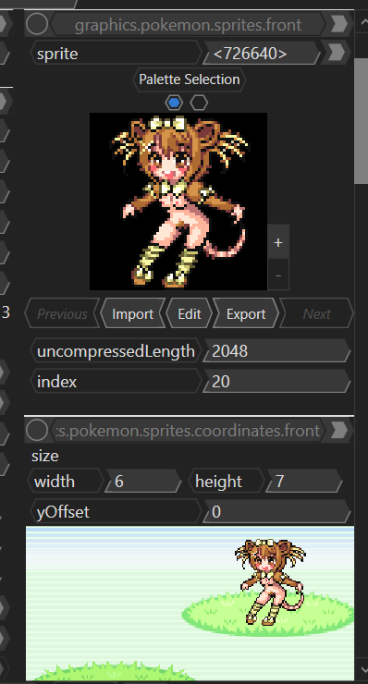Edit the uncompressedLength value 2048
The height and width of the screenshot is (684, 368).
click(x=276, y=350)
